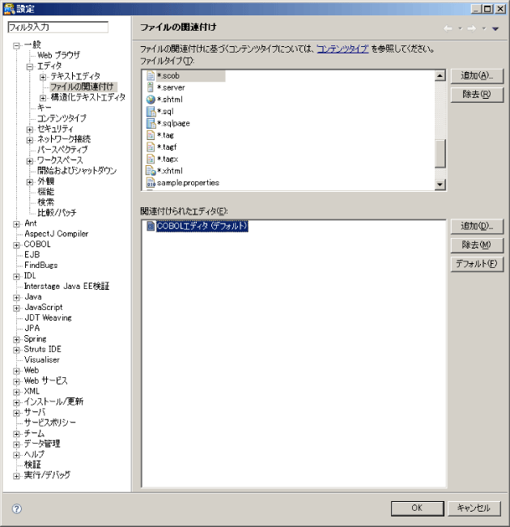Screen dimensions: 510x527
Task: Click the *.tagx file icon
Action: click(151, 159)
